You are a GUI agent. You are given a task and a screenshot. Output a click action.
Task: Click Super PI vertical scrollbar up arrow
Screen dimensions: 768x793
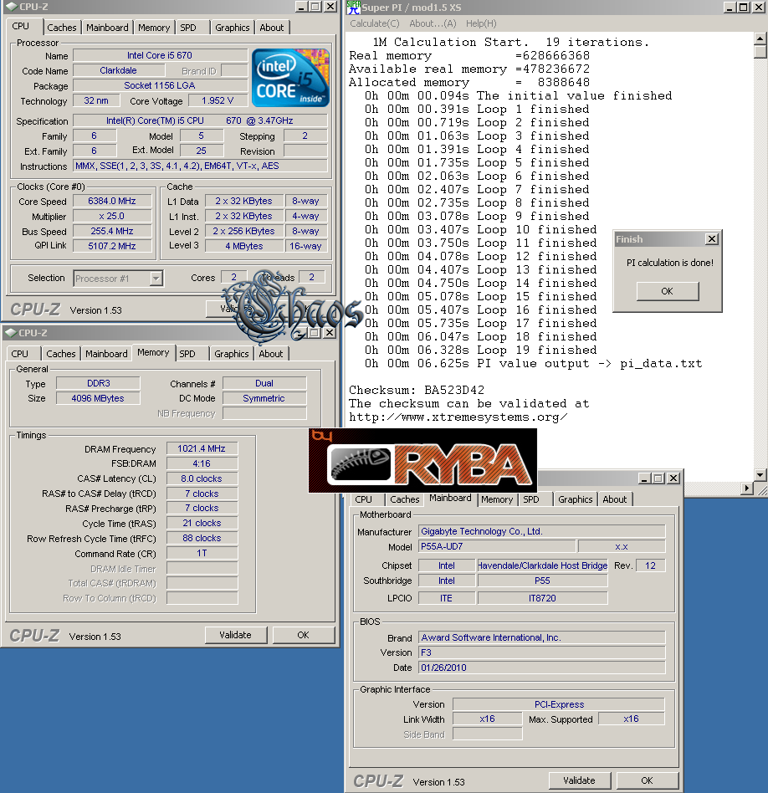pos(760,38)
